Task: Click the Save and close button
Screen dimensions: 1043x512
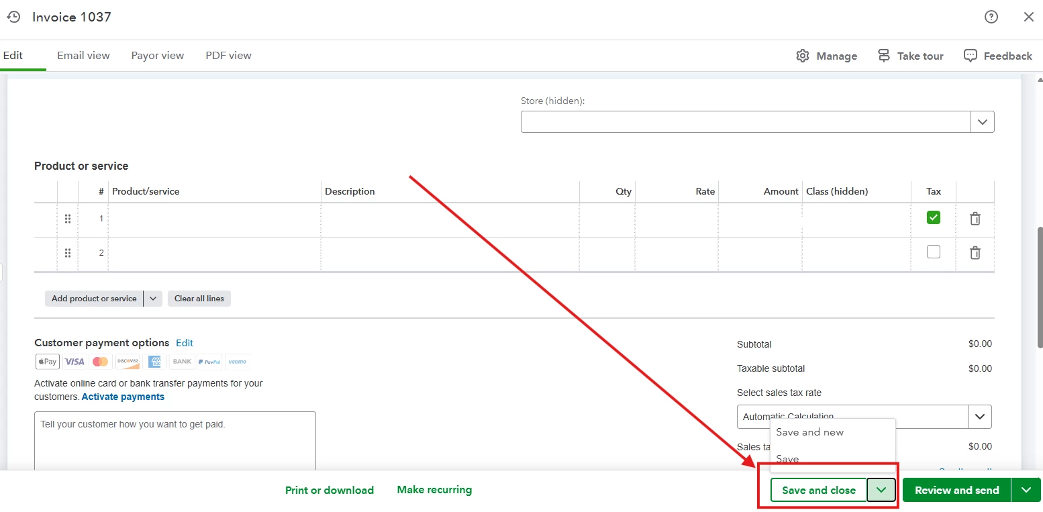Action: (x=819, y=490)
